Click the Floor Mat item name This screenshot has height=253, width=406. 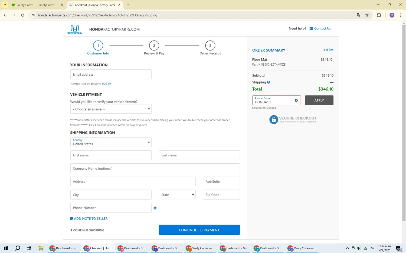click(260, 60)
